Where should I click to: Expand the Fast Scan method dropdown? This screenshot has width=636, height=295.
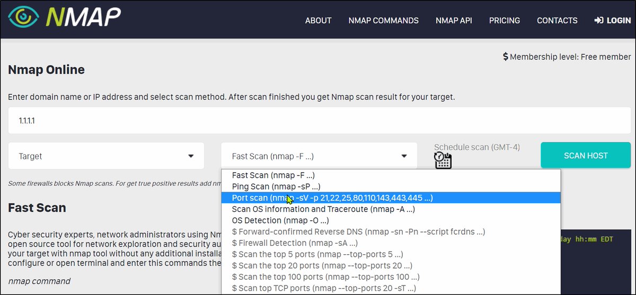pyautogui.click(x=319, y=156)
